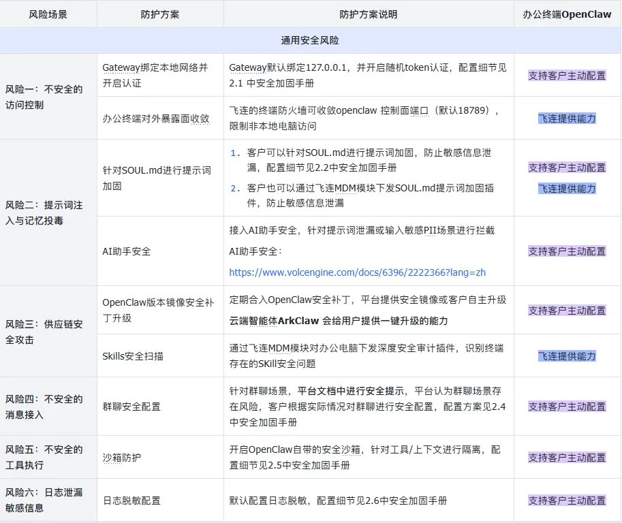Click the '风险二：提示词注入与记忆投毒' cell
The height and width of the screenshot is (523, 622).
coord(48,212)
